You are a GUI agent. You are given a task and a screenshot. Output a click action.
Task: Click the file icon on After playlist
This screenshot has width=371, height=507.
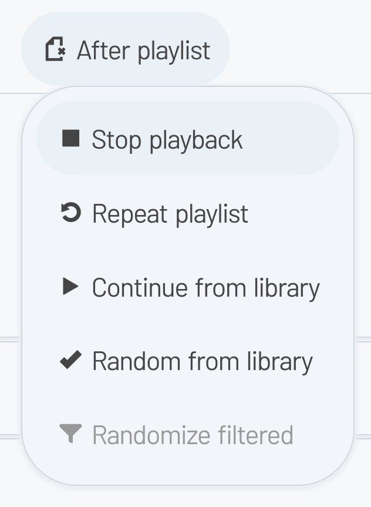[56, 49]
